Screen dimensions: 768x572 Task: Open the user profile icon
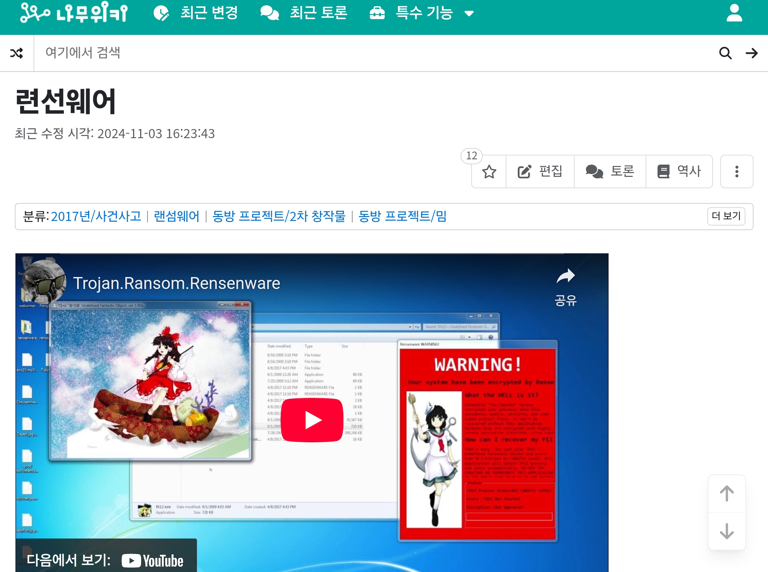coord(734,13)
